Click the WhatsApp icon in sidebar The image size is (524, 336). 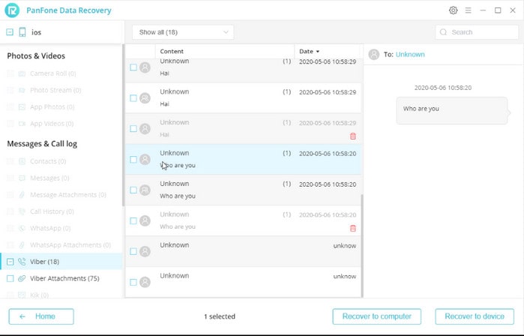(22, 228)
